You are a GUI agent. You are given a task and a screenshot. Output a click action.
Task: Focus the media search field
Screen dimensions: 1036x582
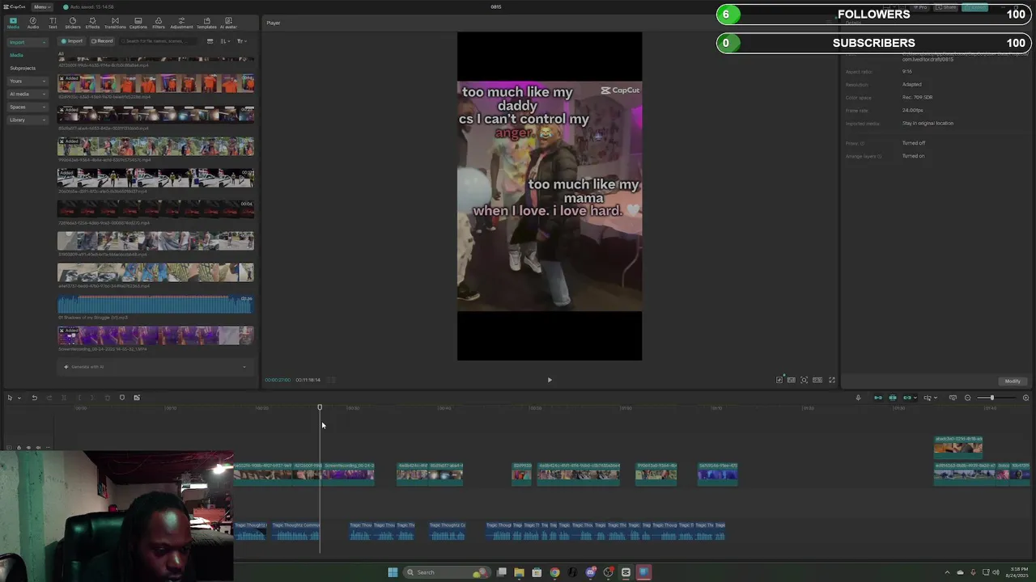click(x=158, y=40)
